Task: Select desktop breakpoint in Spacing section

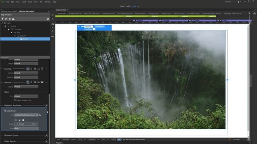Action: point(42,69)
